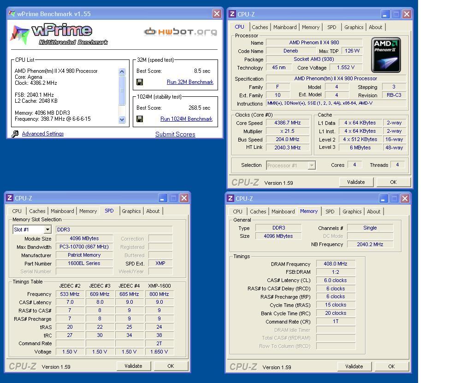The image size is (472, 383).
Task: Switch to Memory tab in top CPU-Z window
Action: (x=311, y=27)
